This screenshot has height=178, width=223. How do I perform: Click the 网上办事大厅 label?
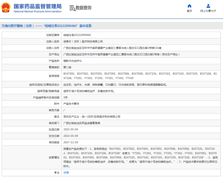pos(208,11)
